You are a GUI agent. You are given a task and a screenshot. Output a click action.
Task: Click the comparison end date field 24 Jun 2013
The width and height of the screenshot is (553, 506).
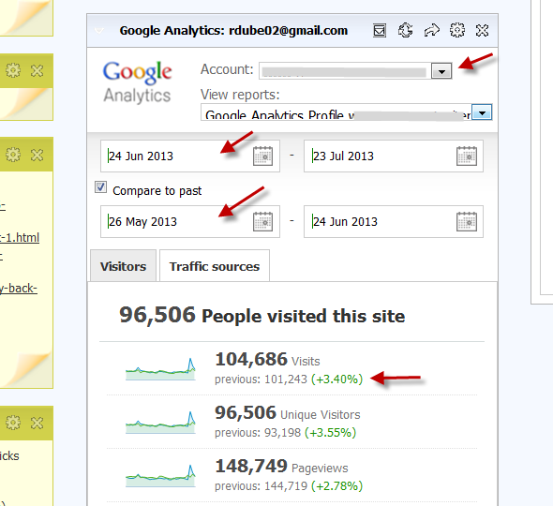coord(394,221)
